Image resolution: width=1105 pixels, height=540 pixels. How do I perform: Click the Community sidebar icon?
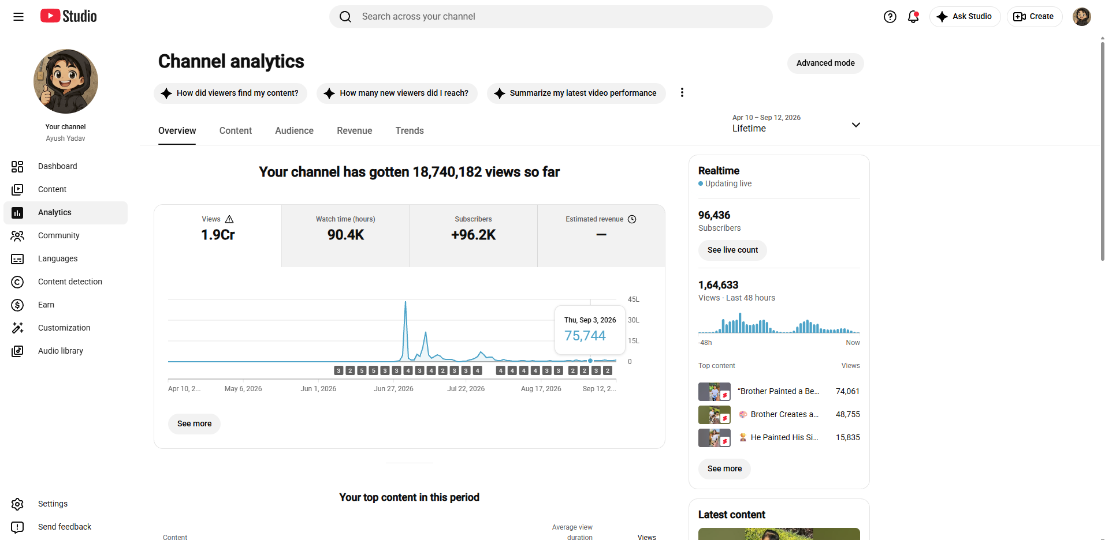pos(17,236)
